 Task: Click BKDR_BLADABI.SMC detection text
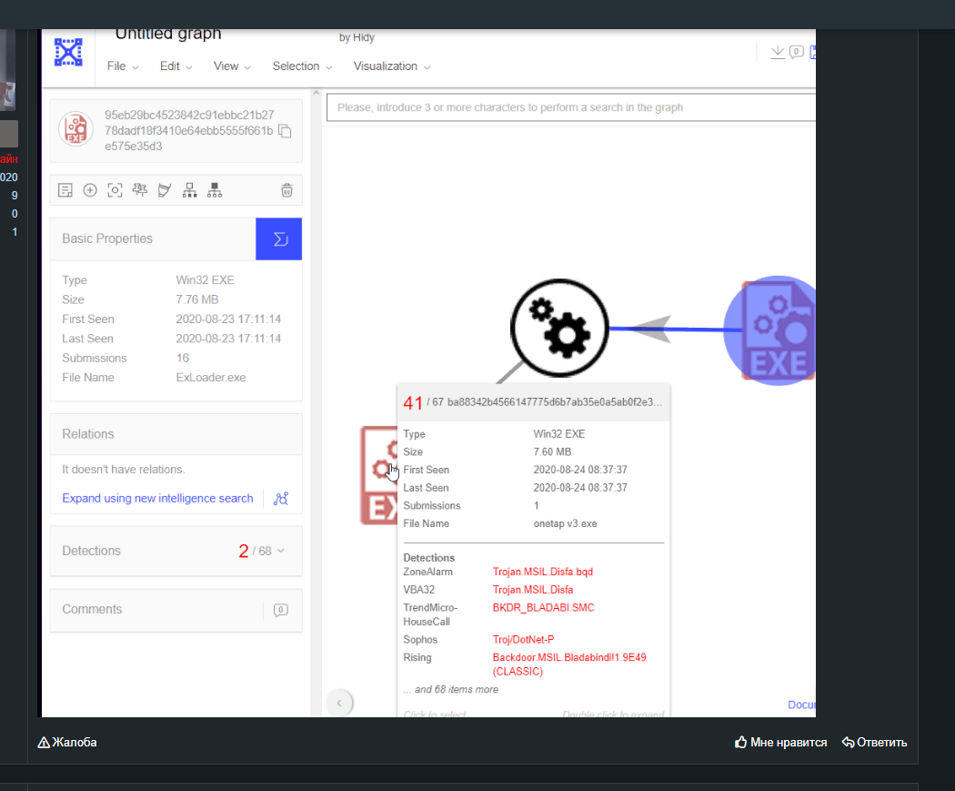click(x=543, y=607)
